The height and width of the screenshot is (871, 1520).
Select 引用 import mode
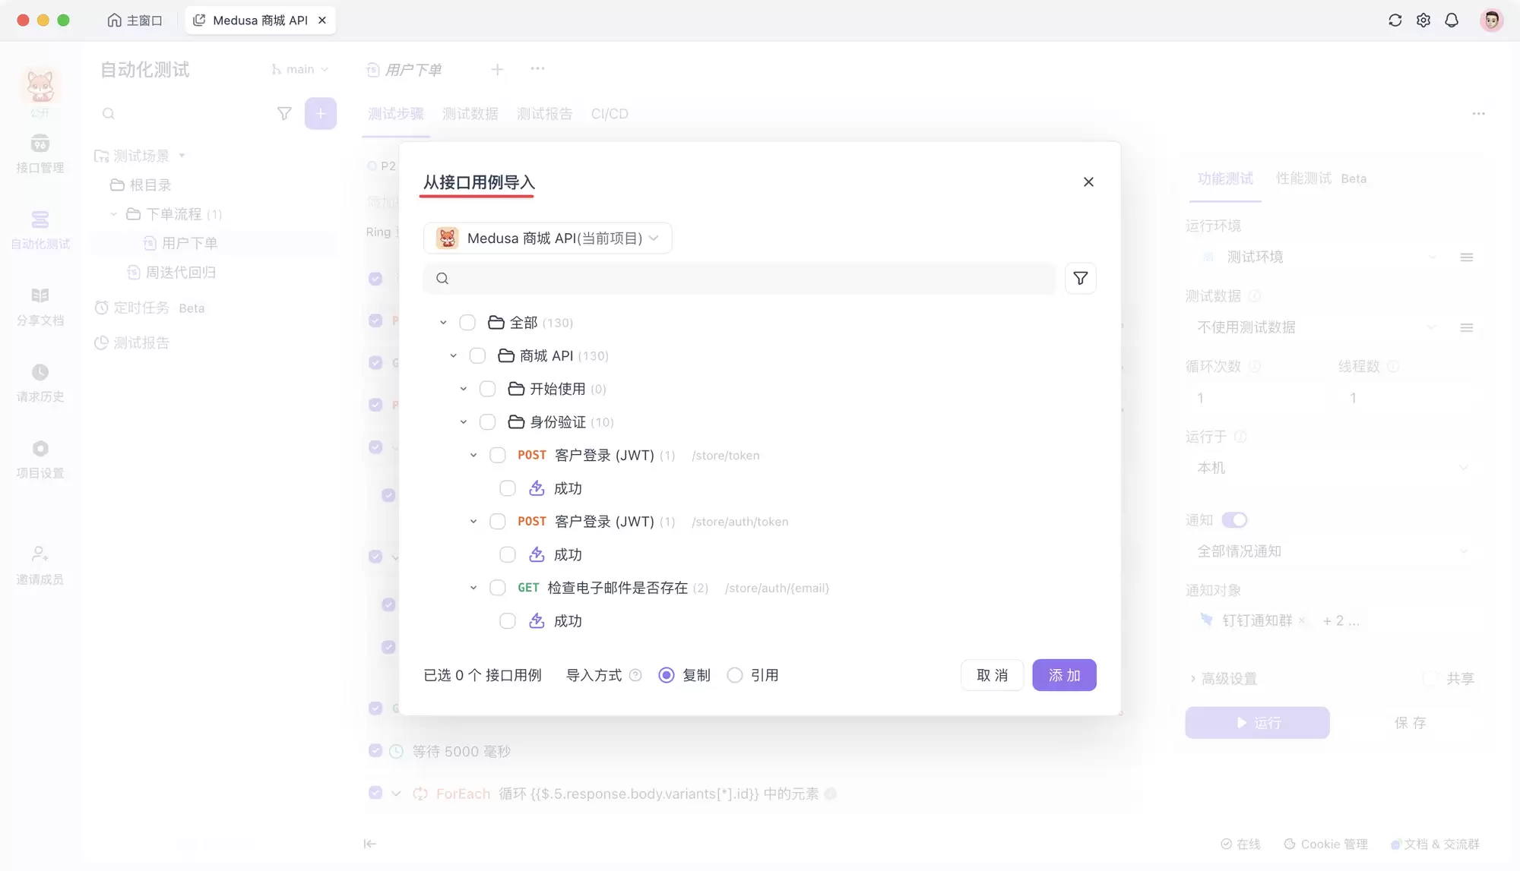735,675
